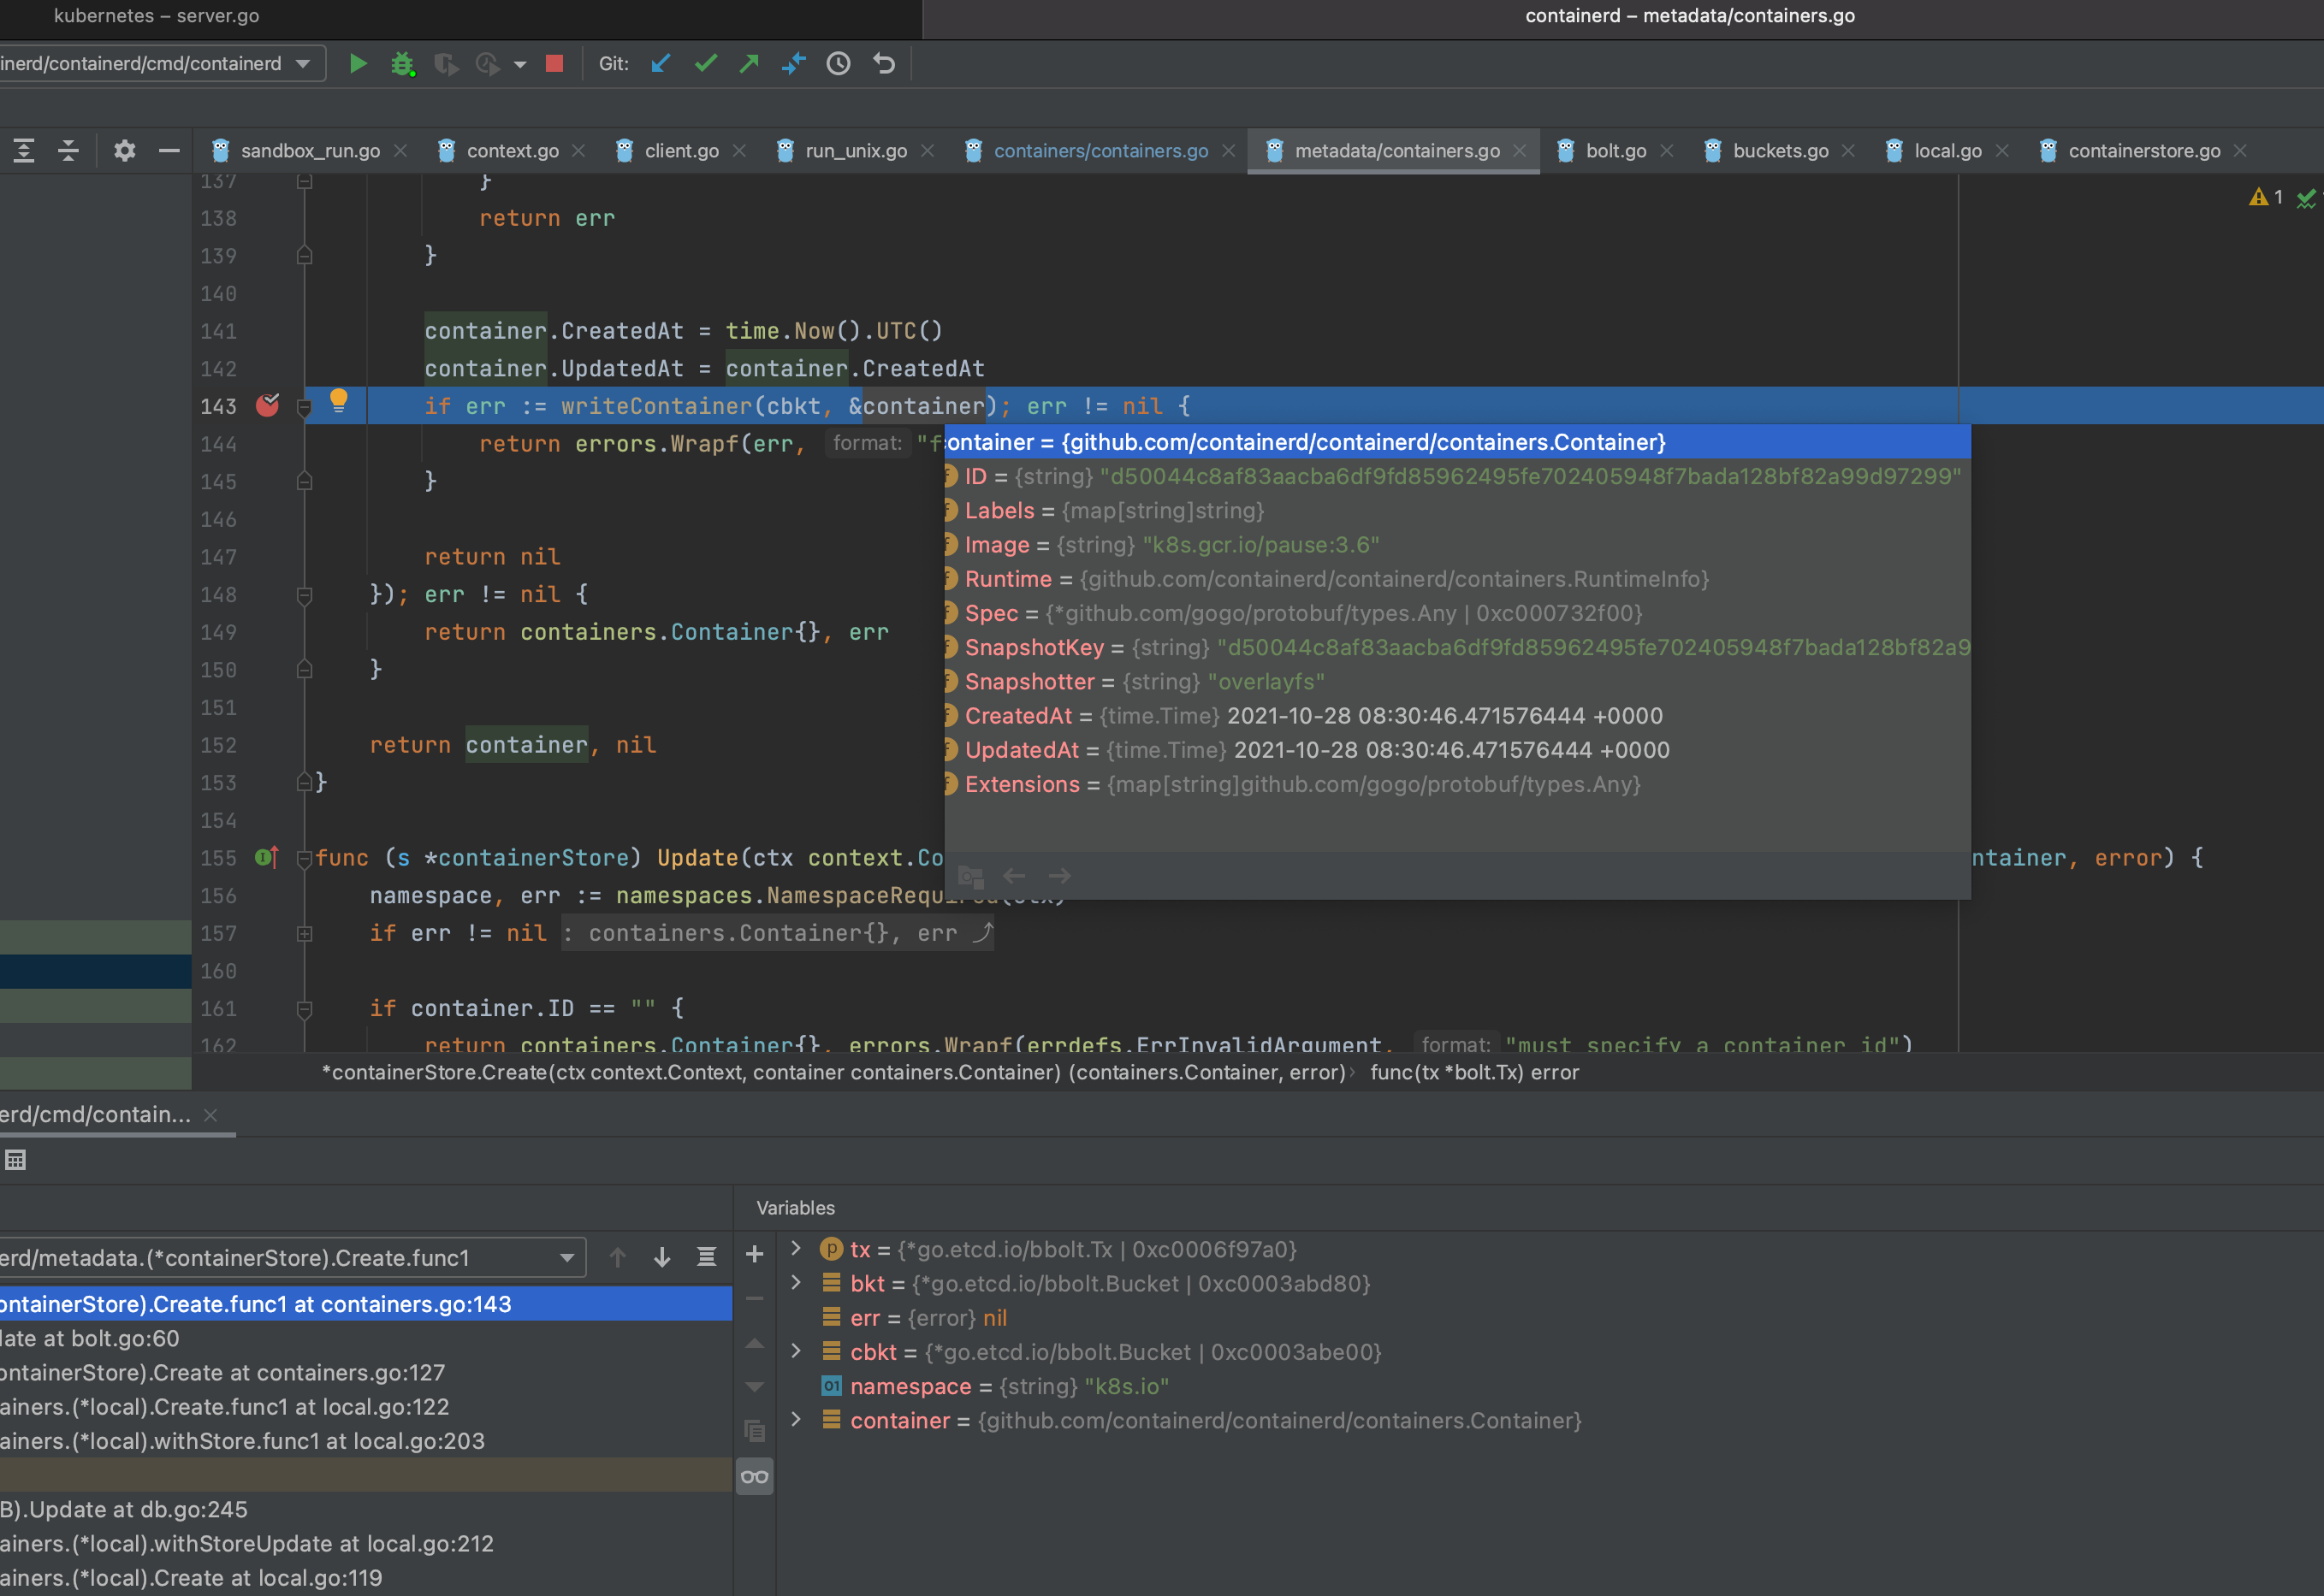Open the run configuration dropdown

pos(302,64)
